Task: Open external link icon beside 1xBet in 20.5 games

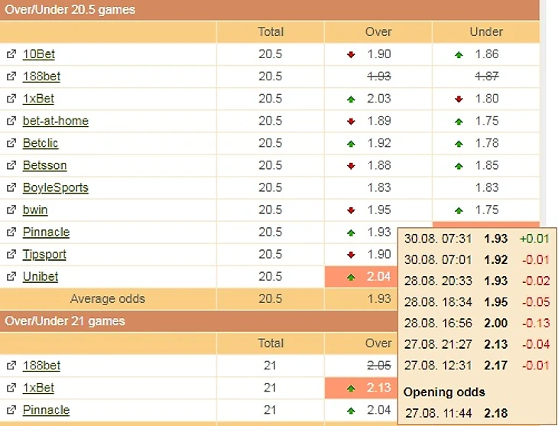Action: pyautogui.click(x=11, y=99)
